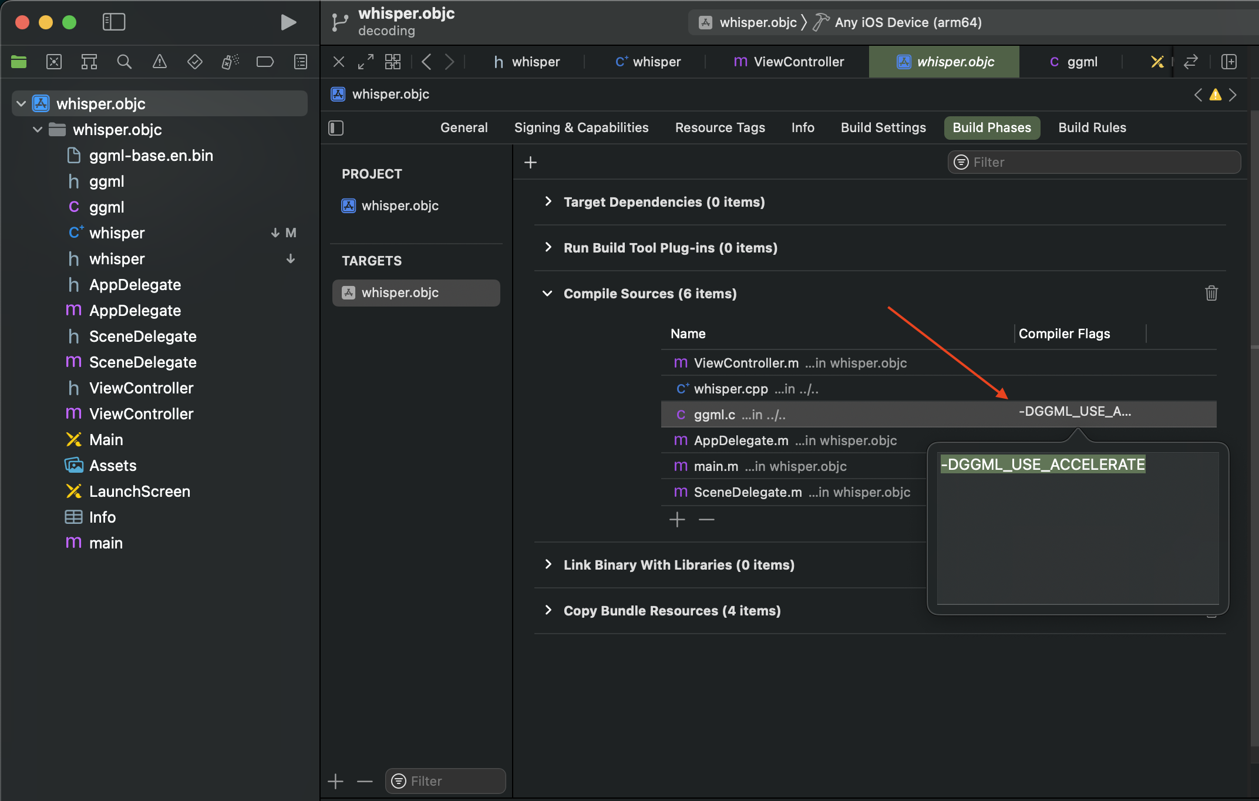Image resolution: width=1259 pixels, height=801 pixels.
Task: Switch to the whisper C++ tab
Action: coord(648,62)
